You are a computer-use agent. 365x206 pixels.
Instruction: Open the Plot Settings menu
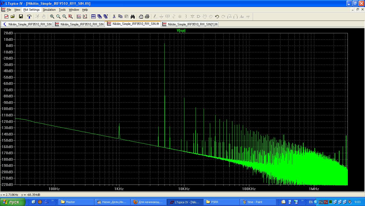click(31, 10)
